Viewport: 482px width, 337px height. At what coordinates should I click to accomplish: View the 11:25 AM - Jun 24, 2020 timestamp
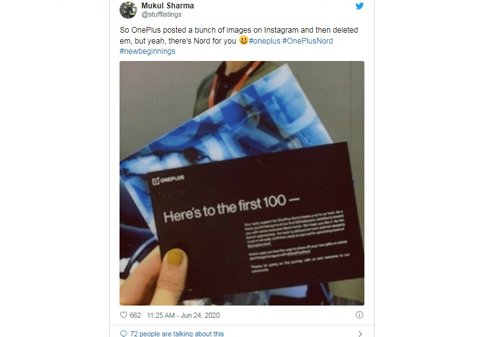point(183,315)
